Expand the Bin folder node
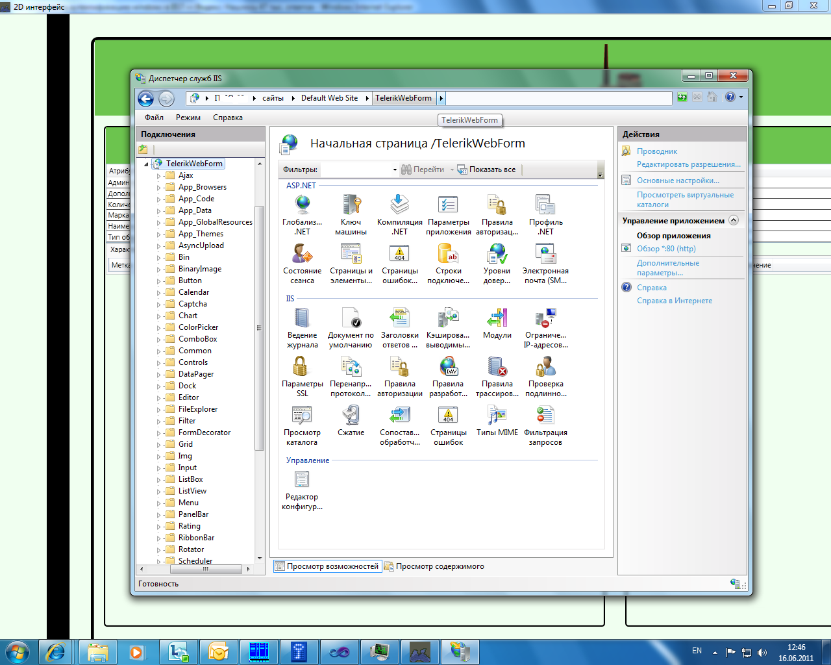 [158, 257]
